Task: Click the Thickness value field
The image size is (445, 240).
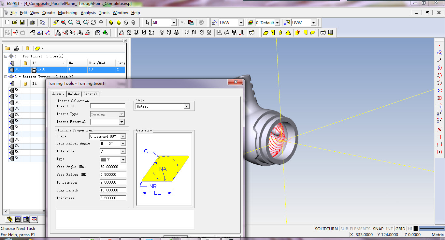Action: click(x=113, y=198)
